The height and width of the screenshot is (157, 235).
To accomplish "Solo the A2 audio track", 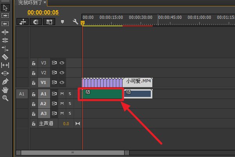I will [70, 104].
